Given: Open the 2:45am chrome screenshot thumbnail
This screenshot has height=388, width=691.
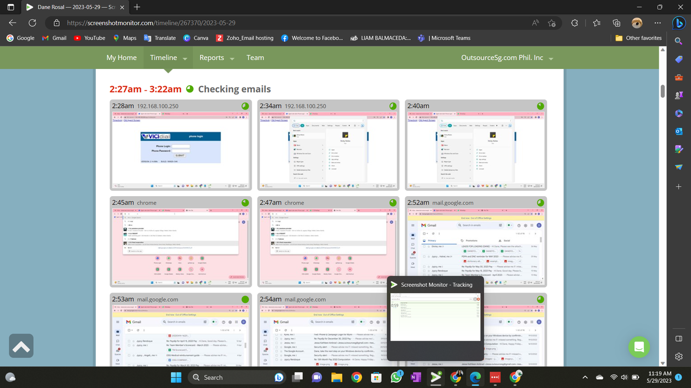Looking at the screenshot, I should (180, 247).
